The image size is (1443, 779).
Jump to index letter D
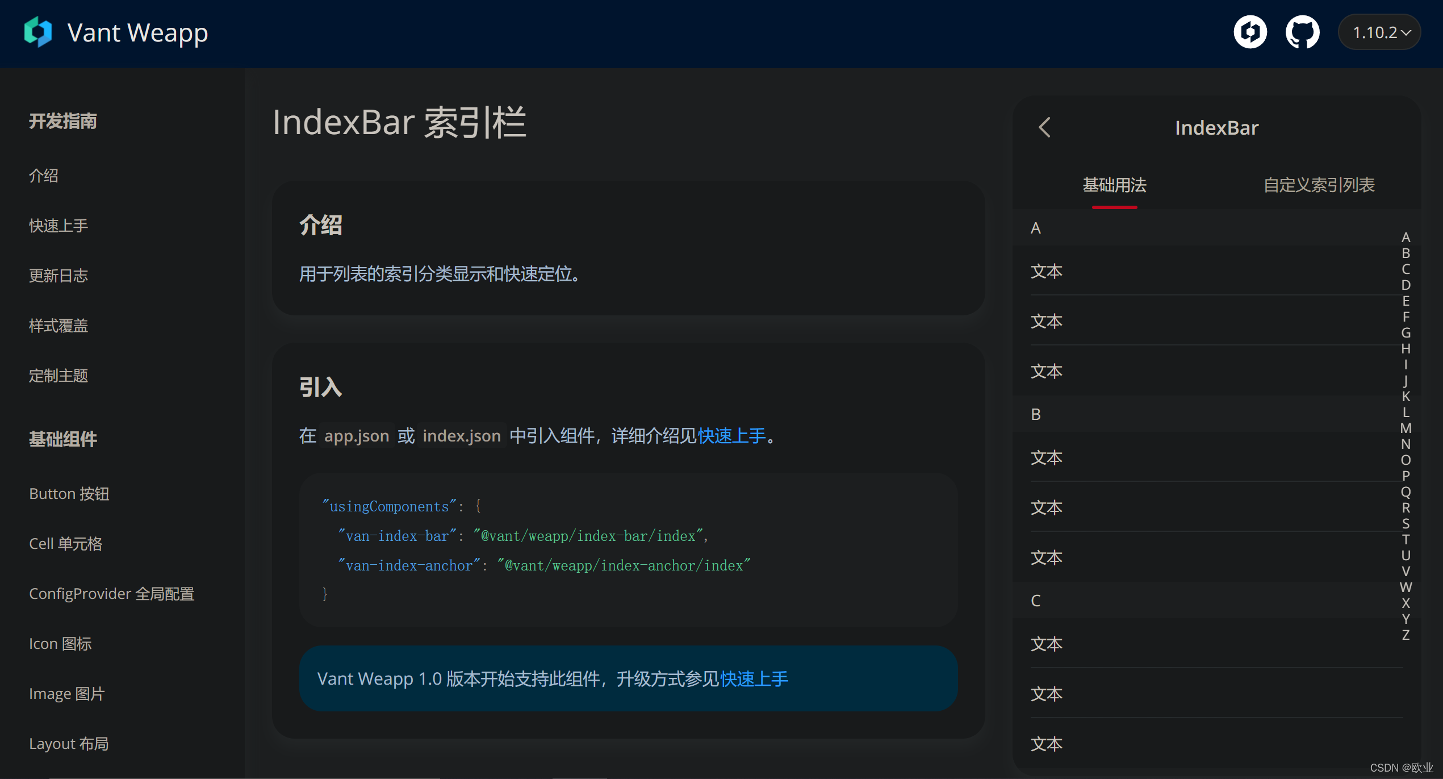(1406, 285)
